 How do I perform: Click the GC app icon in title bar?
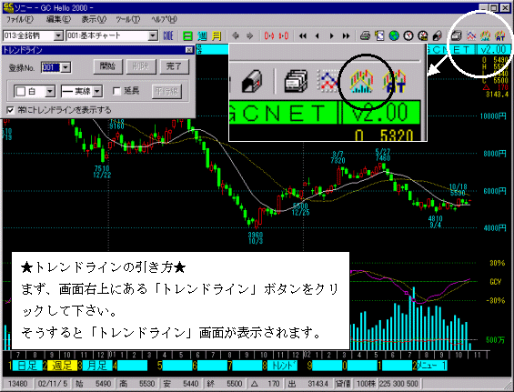(x=8, y=7)
